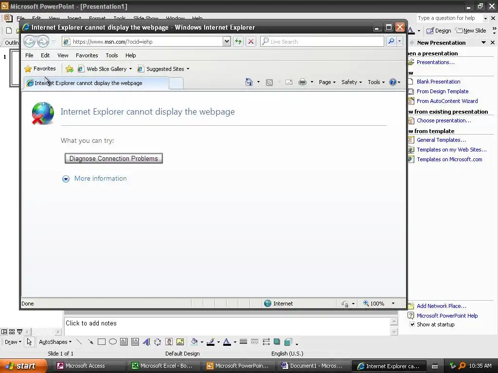Click the red Stop loading icon
Image resolution: width=498 pixels, height=373 pixels.
[x=251, y=41]
